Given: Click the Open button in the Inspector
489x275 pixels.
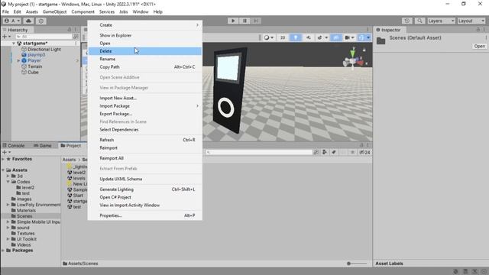Looking at the screenshot, I should (479, 46).
